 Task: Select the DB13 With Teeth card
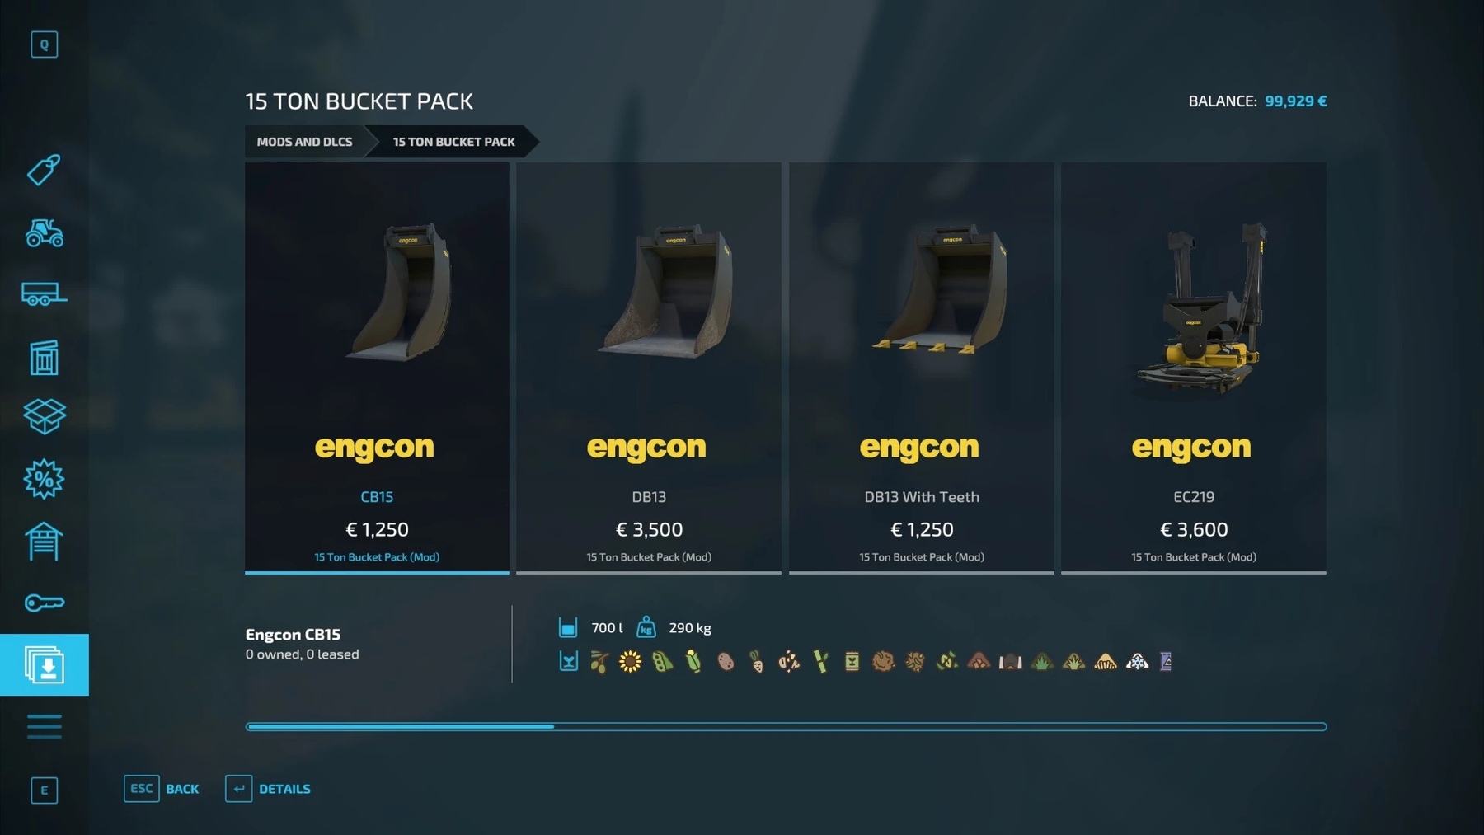922,368
